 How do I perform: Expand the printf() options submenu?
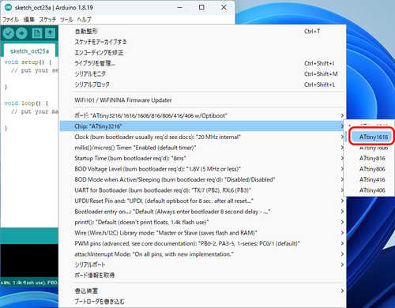point(202,222)
